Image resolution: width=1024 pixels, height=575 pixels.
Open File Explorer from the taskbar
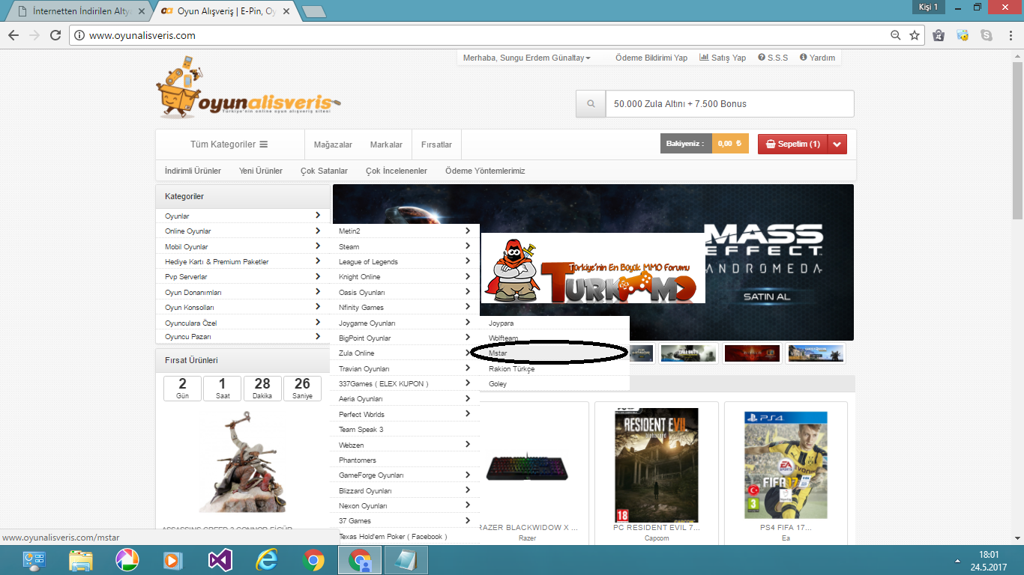point(81,560)
